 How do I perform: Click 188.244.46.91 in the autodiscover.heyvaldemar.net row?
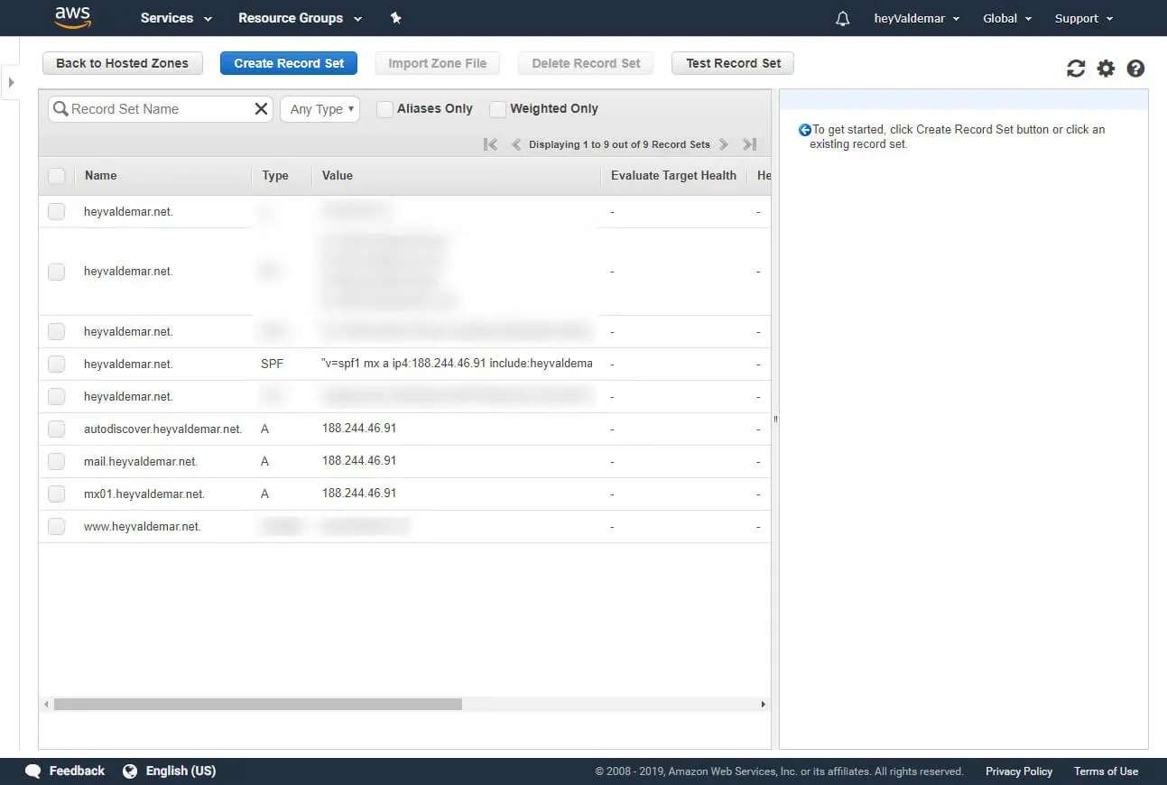coord(359,429)
